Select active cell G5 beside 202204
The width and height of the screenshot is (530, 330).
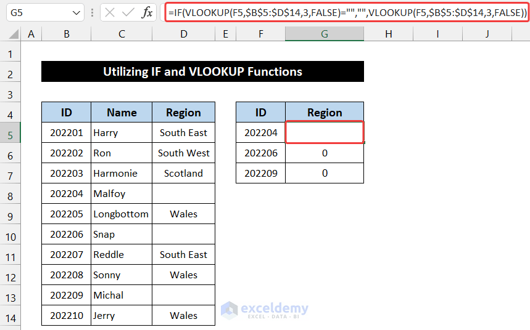click(325, 132)
